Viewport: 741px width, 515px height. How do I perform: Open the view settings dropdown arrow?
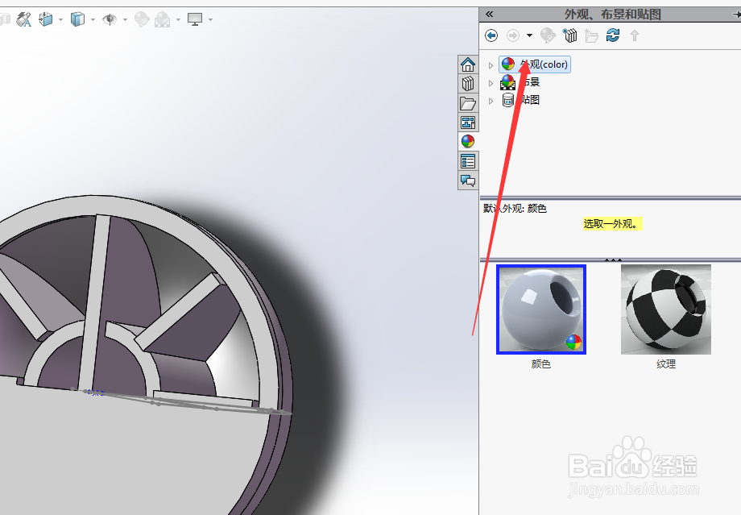[210, 20]
